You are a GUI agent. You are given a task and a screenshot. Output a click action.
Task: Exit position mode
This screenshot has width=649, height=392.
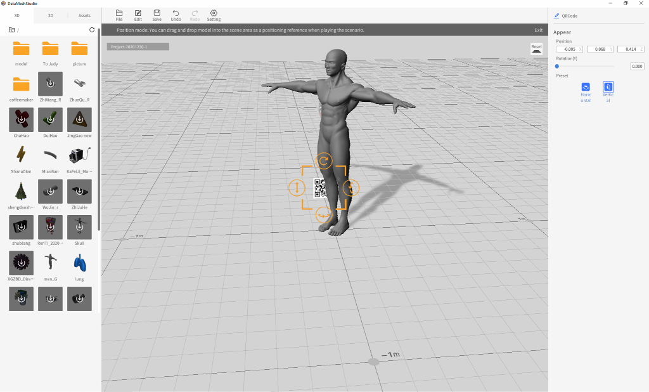[x=539, y=30]
